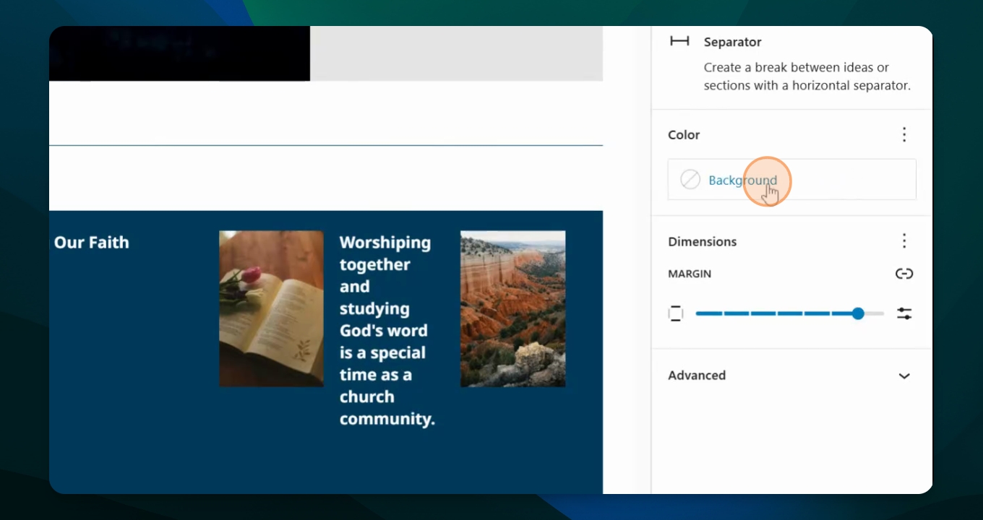983x520 pixels.
Task: Click the Worshiping together paragraph text
Action: coord(387,331)
